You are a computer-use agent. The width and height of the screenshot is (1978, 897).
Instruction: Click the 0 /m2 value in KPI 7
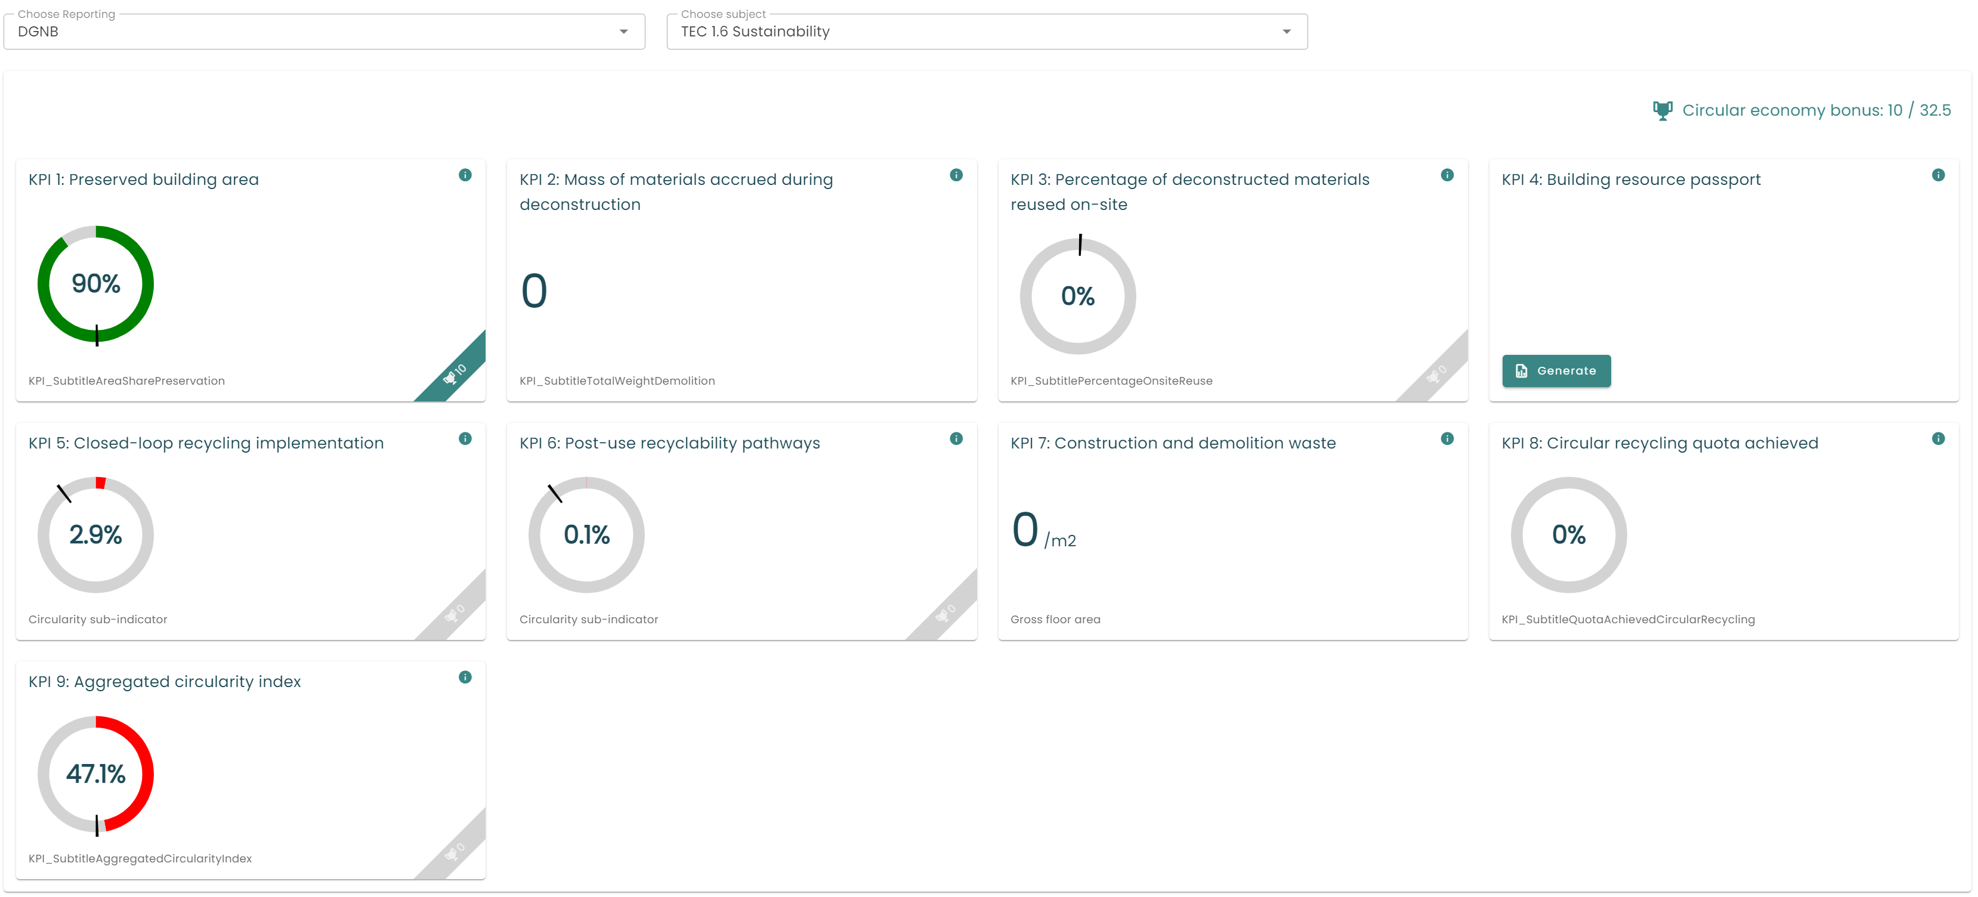[x=1044, y=531]
